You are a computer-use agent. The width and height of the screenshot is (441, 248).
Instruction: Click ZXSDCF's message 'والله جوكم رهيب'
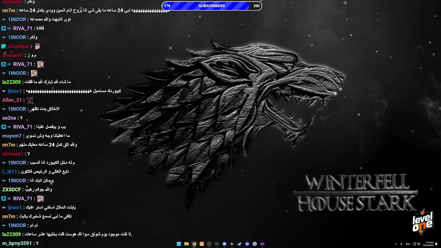click(x=39, y=189)
